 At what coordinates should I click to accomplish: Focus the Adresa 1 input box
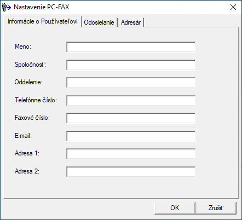pos(131,154)
